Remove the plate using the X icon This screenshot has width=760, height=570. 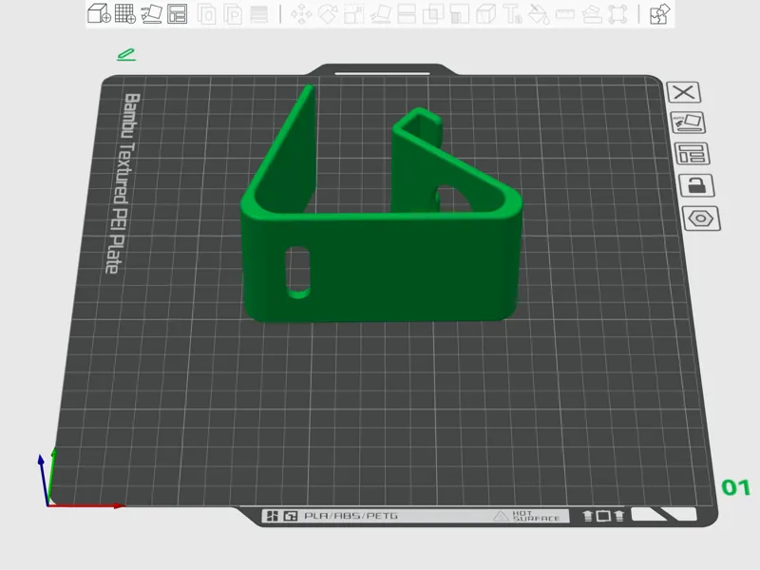(x=683, y=92)
